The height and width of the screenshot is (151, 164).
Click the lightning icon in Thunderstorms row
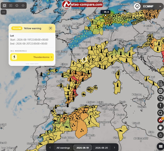pyautogui.click(x=14, y=57)
